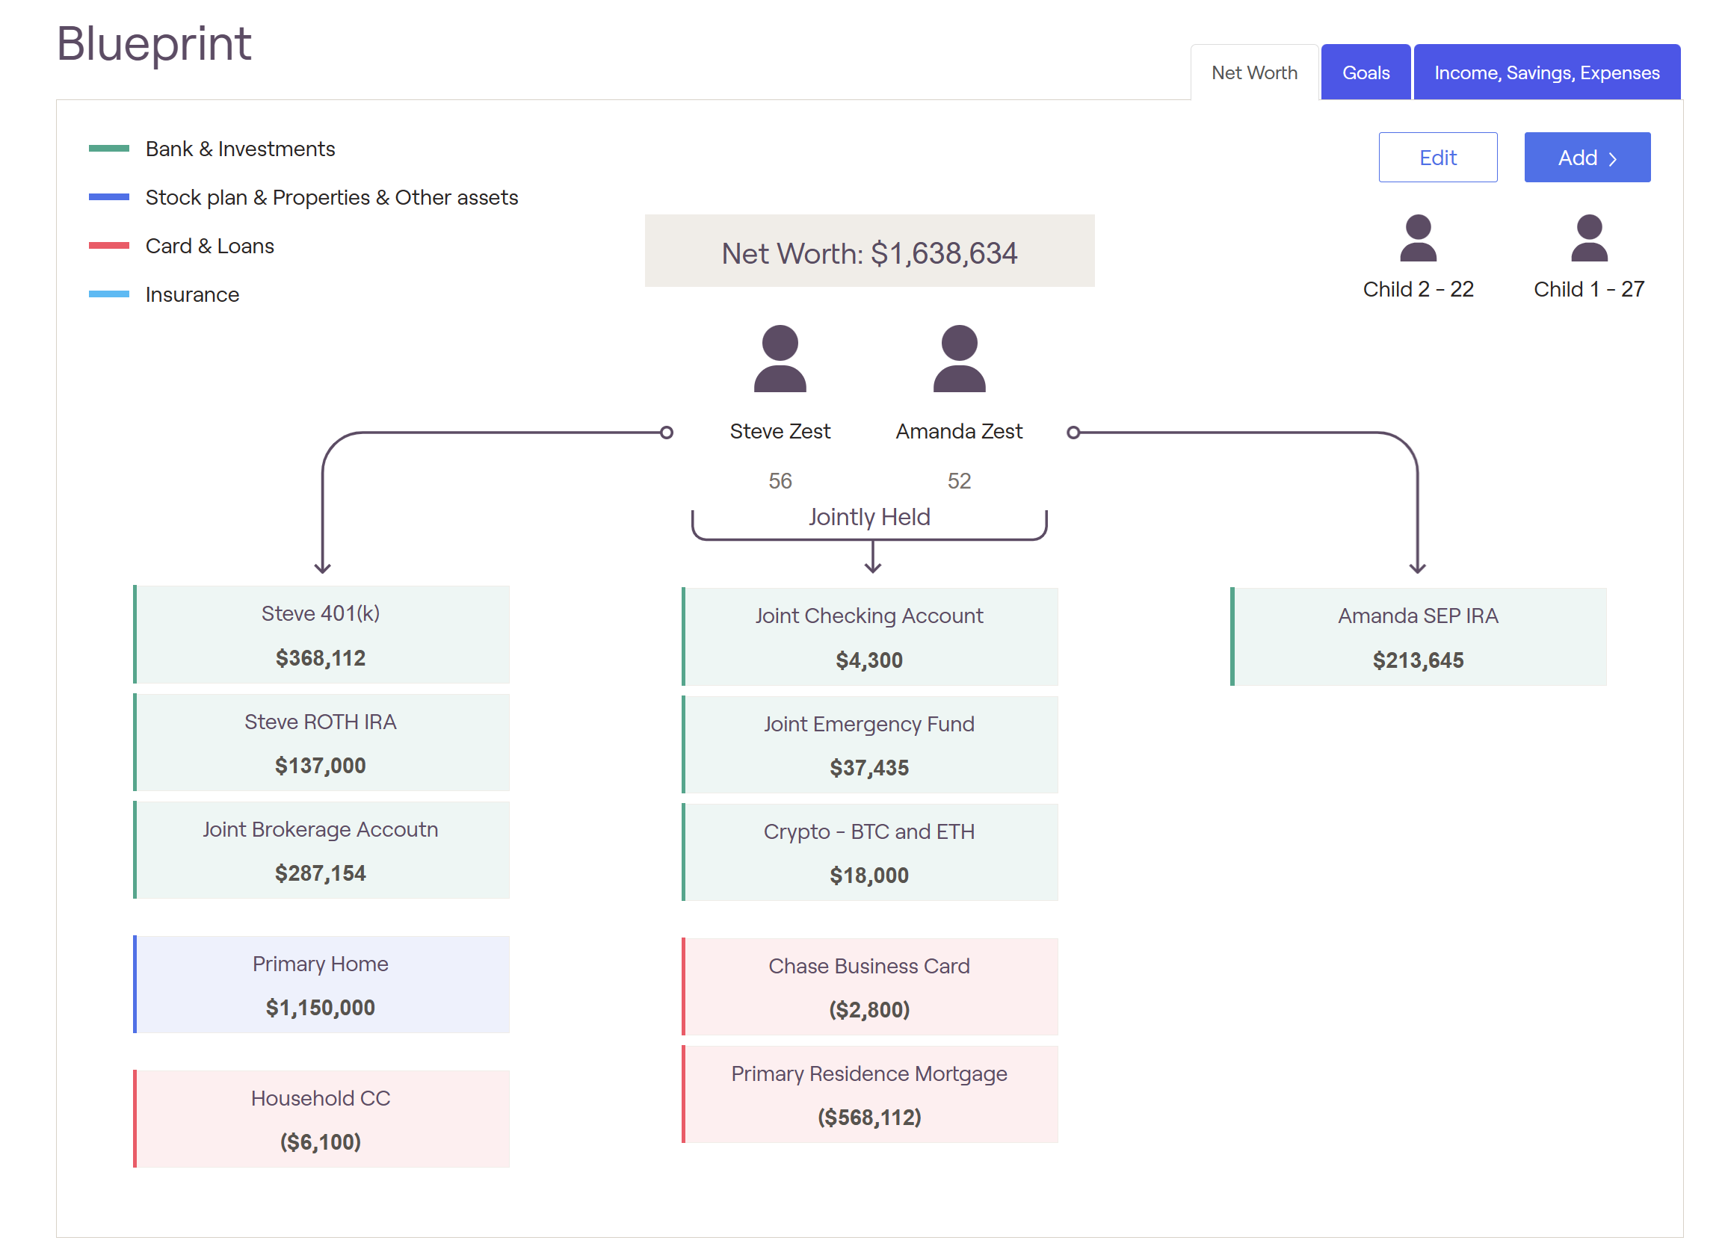Switch to the Goals tab
1725x1258 pixels.
tap(1365, 72)
